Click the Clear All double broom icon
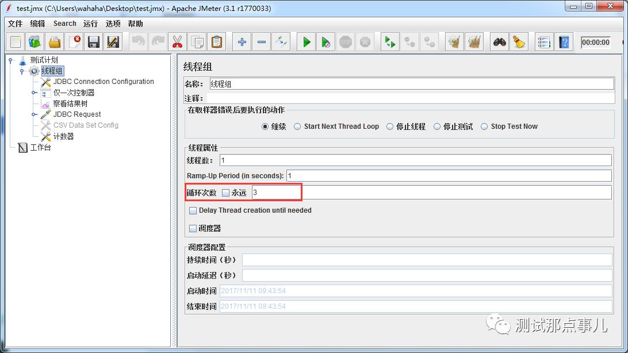Viewport: 628px width, 353px height. pyautogui.click(x=474, y=42)
